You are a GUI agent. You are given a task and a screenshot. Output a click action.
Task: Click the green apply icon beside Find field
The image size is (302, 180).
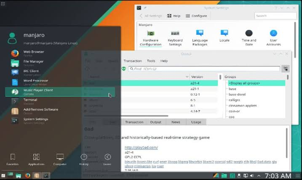[124, 69]
